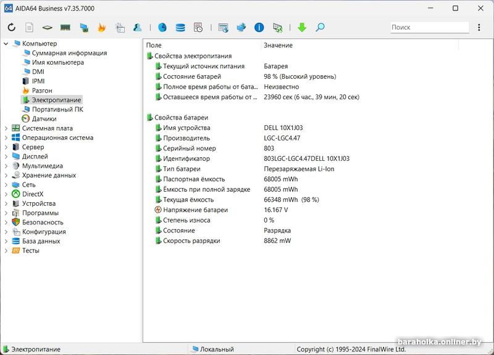
Task: Click the Свойства батареи group header
Action: pos(181,118)
